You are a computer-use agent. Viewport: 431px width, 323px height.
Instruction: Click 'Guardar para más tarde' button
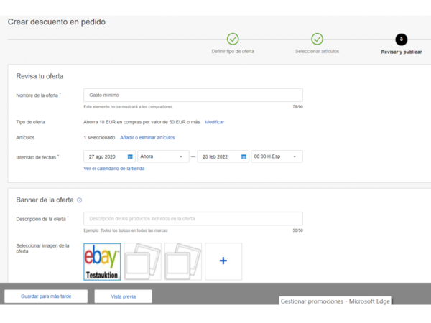pos(46,296)
